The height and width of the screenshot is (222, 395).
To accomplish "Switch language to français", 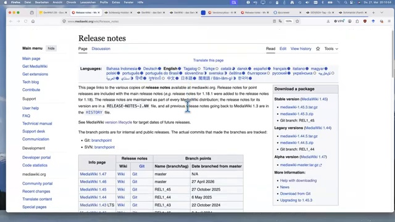I will tap(280, 68).
